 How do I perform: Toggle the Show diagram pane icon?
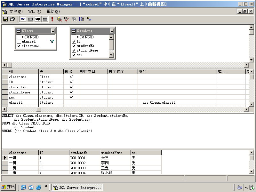click(23, 19)
